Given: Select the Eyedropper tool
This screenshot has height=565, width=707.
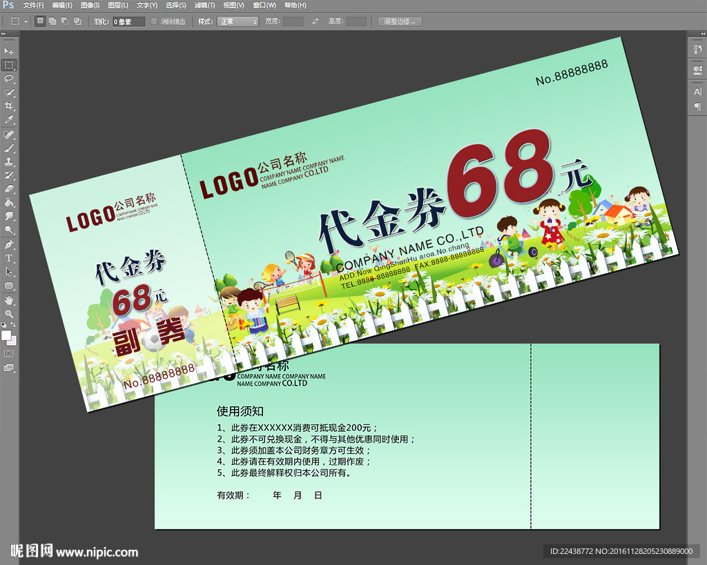Looking at the screenshot, I should pyautogui.click(x=9, y=119).
